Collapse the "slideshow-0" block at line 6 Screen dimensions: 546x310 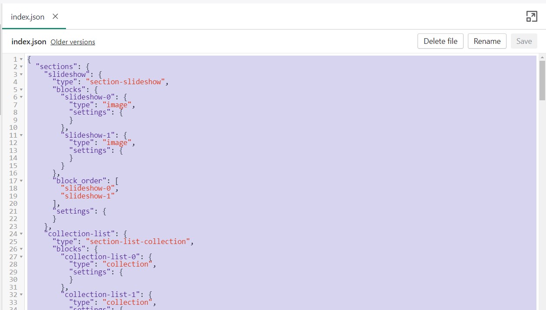21,97
